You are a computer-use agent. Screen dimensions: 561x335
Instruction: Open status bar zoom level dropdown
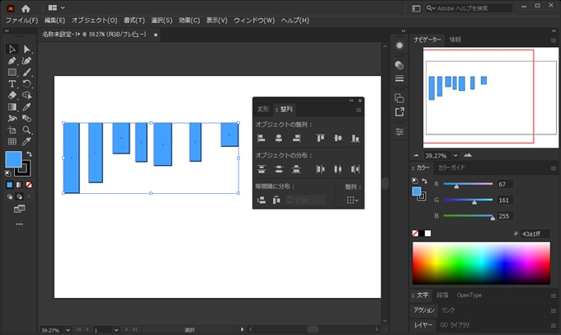click(x=68, y=330)
